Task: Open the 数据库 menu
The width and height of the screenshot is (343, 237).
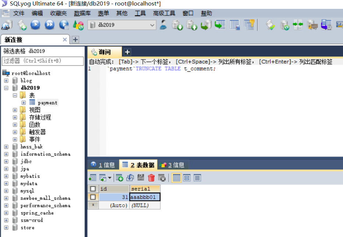Action: (82, 13)
